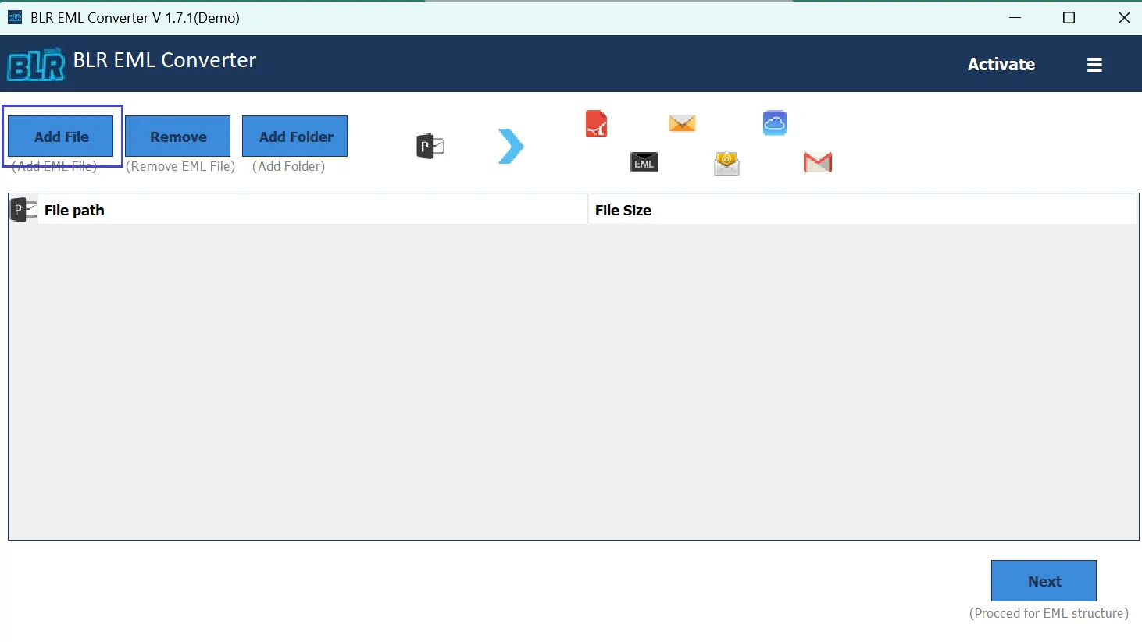
Task: Click the Add Folder button
Action: click(294, 136)
